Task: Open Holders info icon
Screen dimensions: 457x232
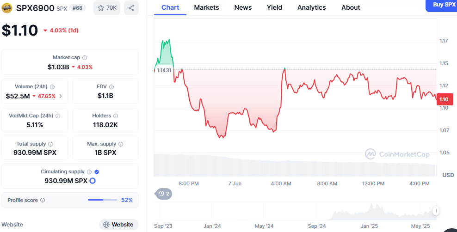Action: click(116, 116)
